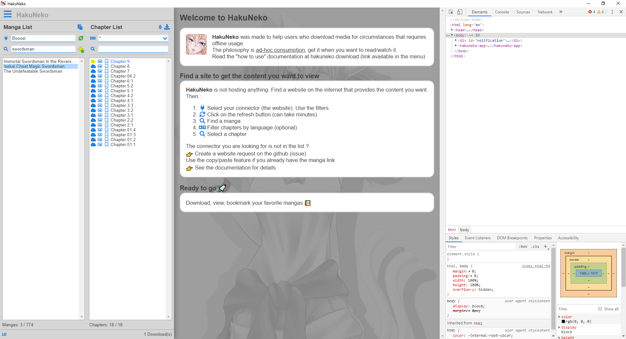This screenshot has height=339, width=626.
Task: Add current manga to favorites via star icon
Action: click(x=81, y=50)
